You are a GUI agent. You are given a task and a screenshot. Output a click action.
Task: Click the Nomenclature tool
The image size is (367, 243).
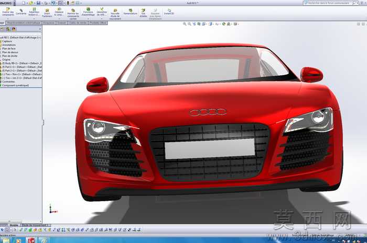click(x=130, y=11)
